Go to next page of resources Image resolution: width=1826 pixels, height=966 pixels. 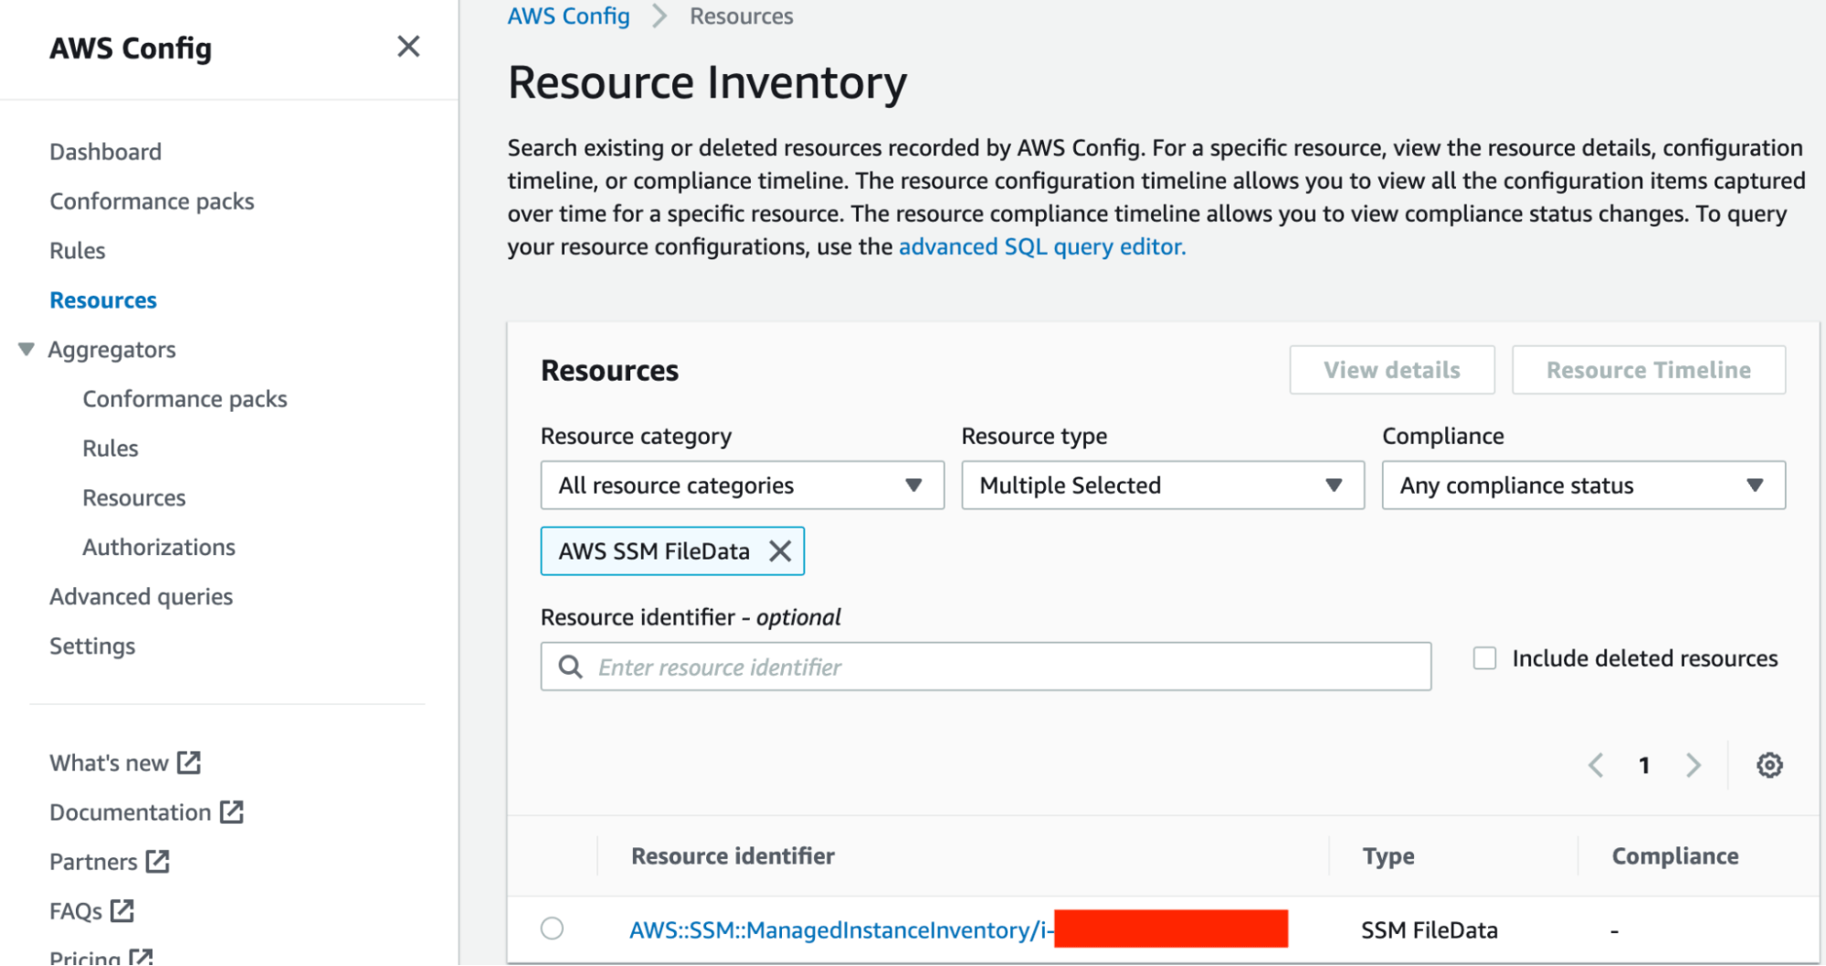[x=1693, y=765]
